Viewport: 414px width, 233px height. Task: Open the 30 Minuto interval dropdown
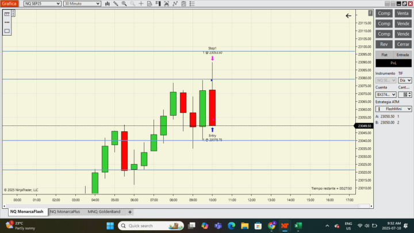(x=82, y=3)
